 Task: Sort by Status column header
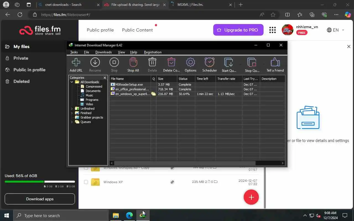click(x=186, y=79)
